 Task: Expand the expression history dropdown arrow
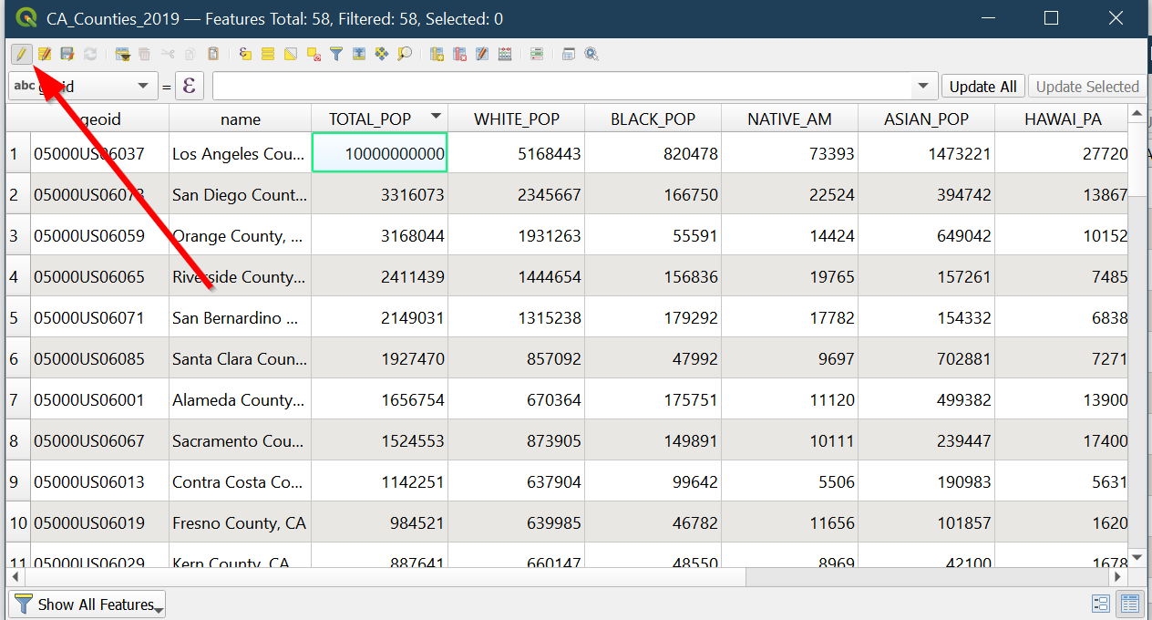point(924,87)
